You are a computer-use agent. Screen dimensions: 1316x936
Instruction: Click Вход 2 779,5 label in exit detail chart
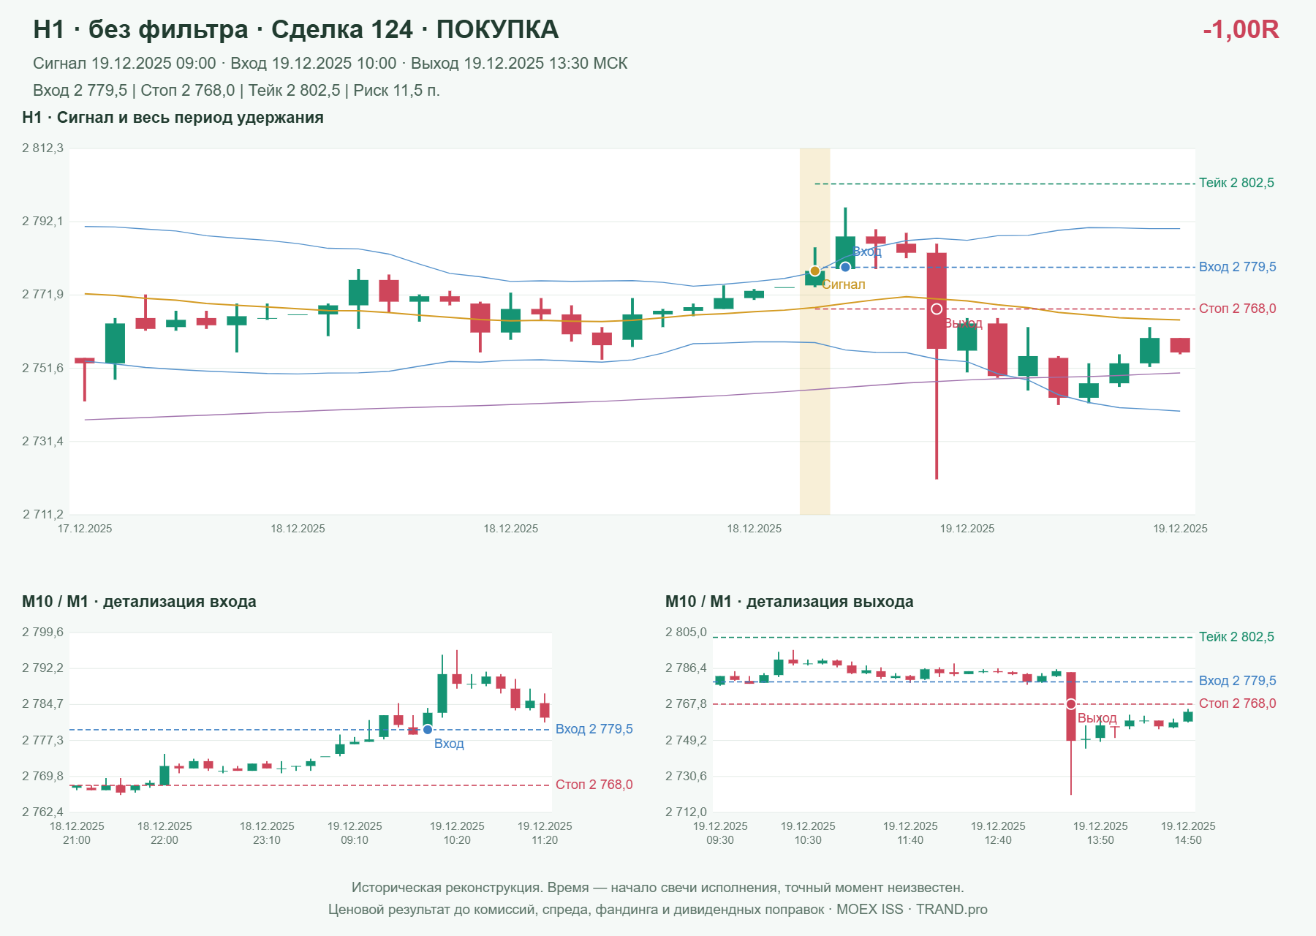point(1237,681)
